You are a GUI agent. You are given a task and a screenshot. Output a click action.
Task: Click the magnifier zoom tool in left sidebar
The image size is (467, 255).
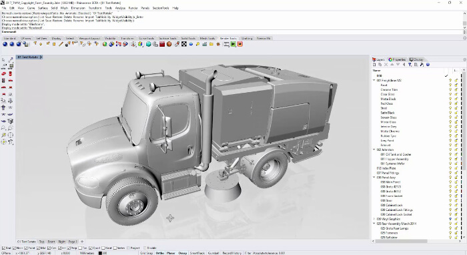pyautogui.click(x=3, y=128)
